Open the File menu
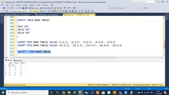Viewport: 169px width, 95px height. point(2,5)
